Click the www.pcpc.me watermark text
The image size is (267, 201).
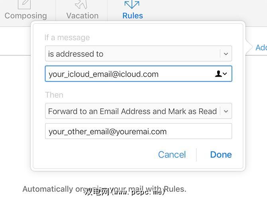pyautogui.click(x=125, y=192)
